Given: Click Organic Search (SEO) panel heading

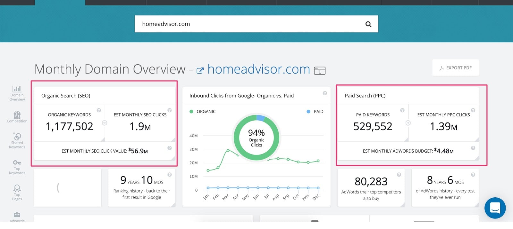Looking at the screenshot, I should 66,96.
